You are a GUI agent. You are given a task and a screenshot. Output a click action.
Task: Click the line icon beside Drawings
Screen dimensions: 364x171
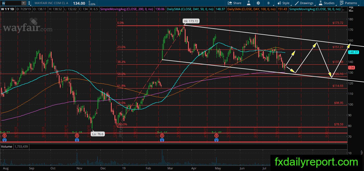[297, 3]
